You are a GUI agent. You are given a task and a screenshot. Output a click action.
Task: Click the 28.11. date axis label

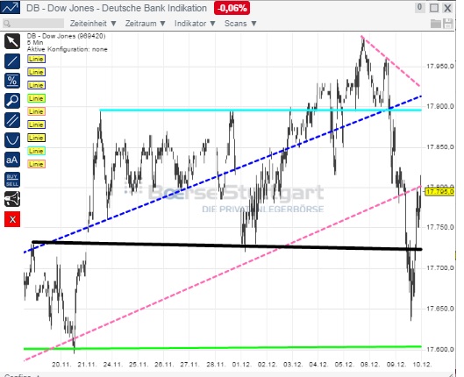point(216,364)
